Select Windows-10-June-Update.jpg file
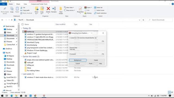This screenshot has width=174, height=98. point(37,50)
